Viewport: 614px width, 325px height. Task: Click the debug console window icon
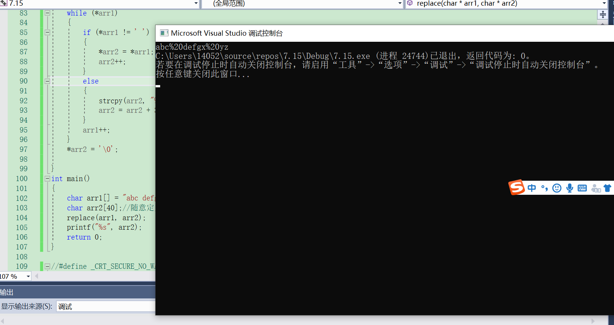click(x=164, y=33)
